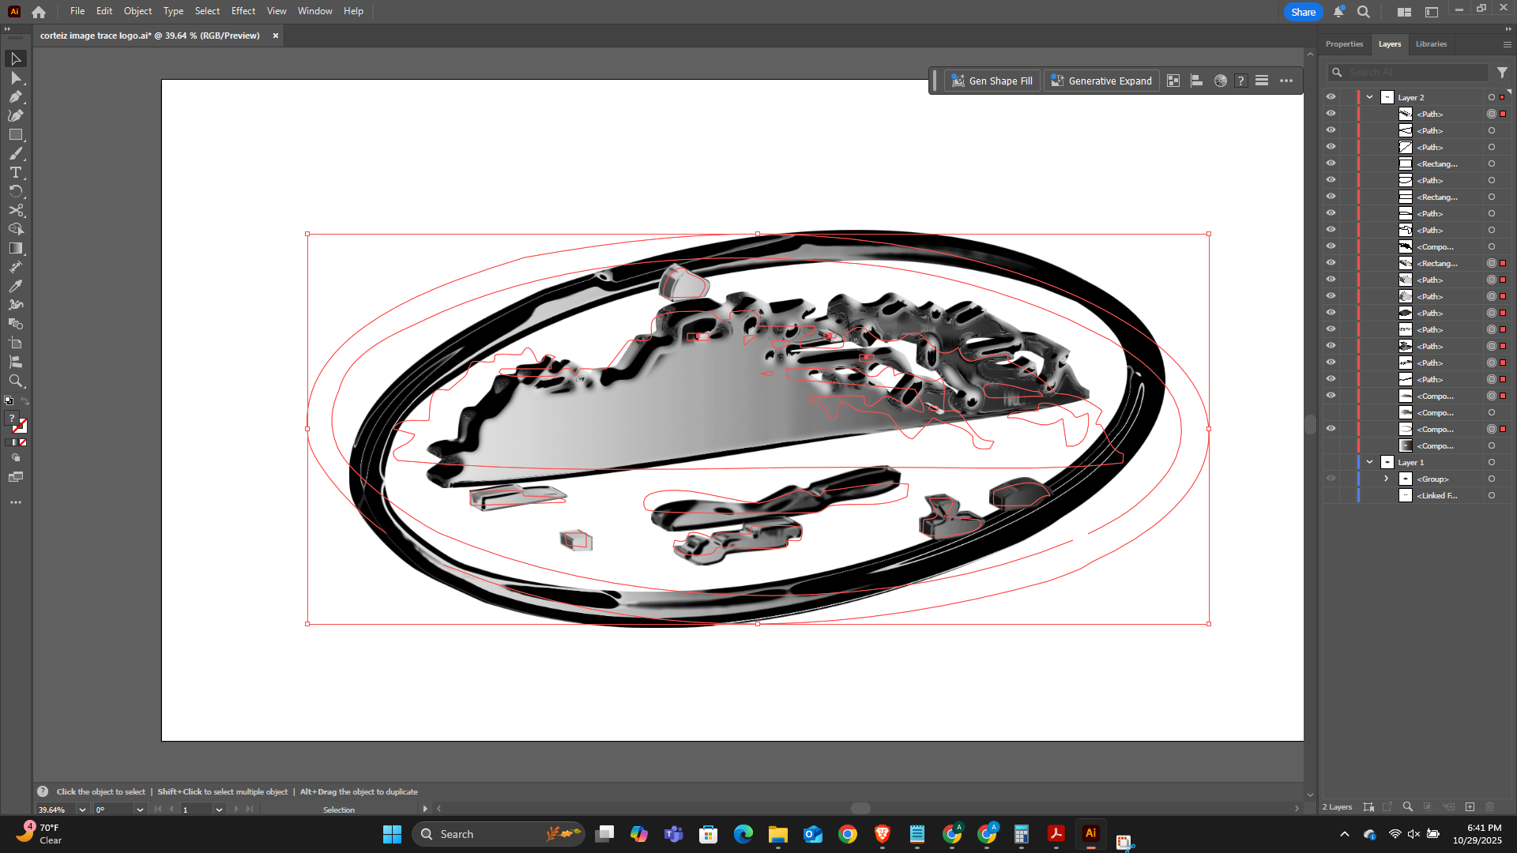Collapse Layer 2 in Layers panel
1517x853 pixels.
coord(1370,97)
